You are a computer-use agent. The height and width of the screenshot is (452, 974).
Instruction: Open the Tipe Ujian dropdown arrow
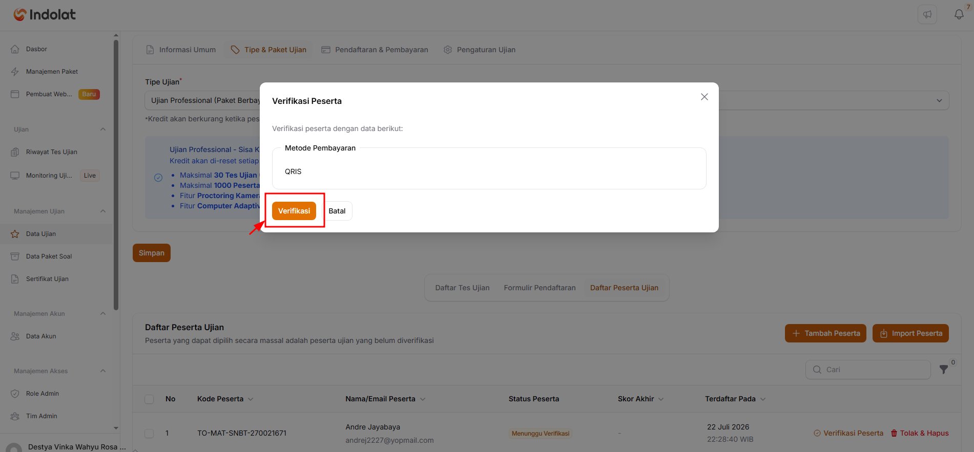(939, 100)
